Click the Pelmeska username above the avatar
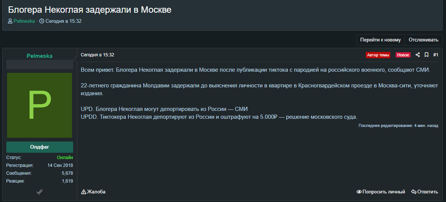Screen dimensions: 446x202 point(40,56)
